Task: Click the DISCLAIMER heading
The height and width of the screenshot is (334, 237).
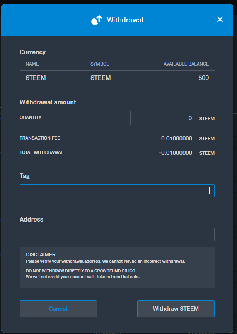Action: [41, 254]
